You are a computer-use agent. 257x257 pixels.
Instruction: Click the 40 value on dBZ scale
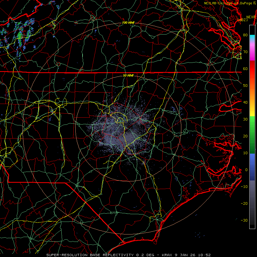245,103
